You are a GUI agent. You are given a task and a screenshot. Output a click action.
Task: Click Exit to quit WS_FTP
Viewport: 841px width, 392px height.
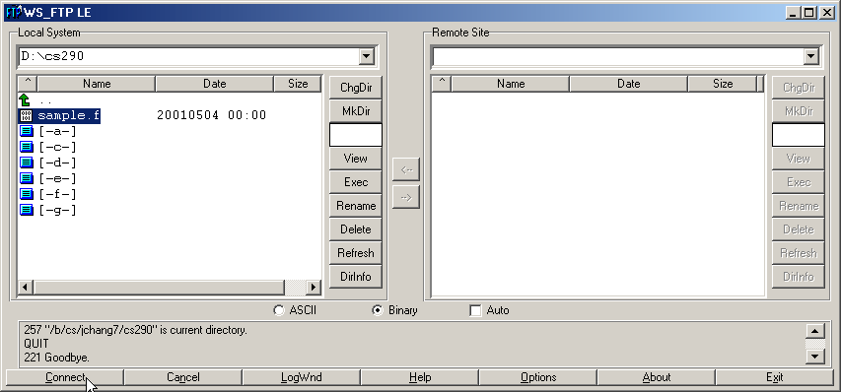coord(775,377)
